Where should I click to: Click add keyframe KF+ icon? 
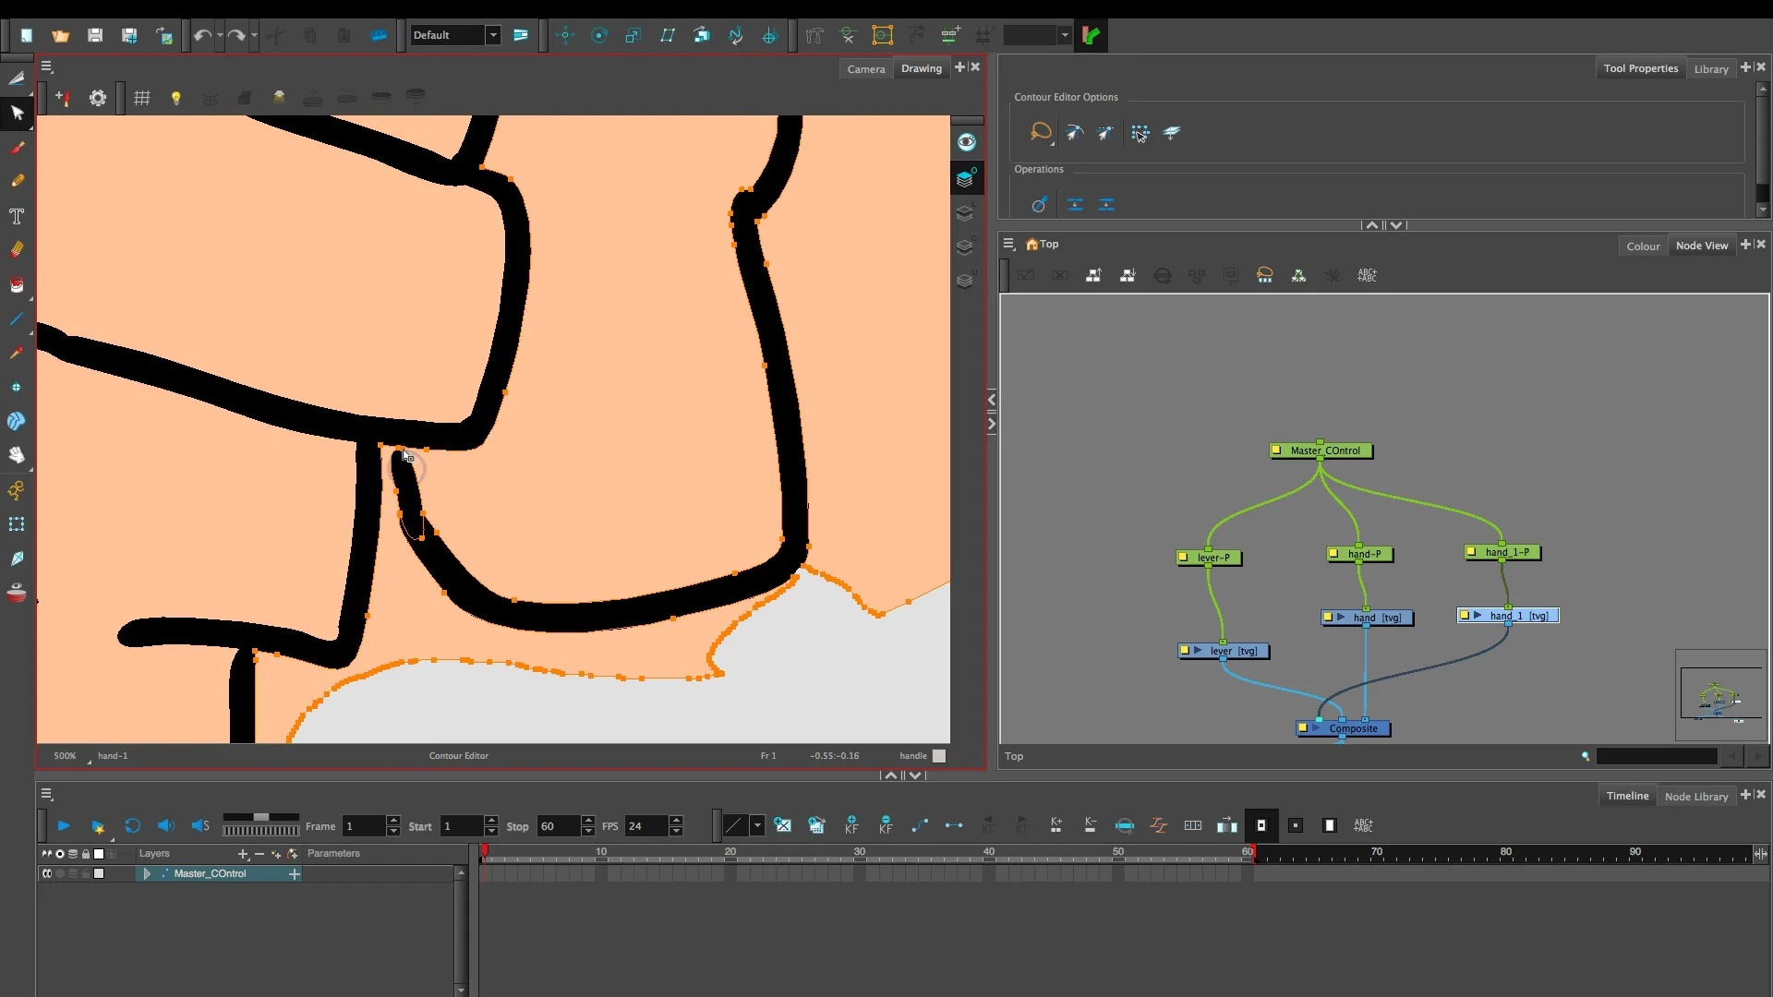(x=851, y=825)
